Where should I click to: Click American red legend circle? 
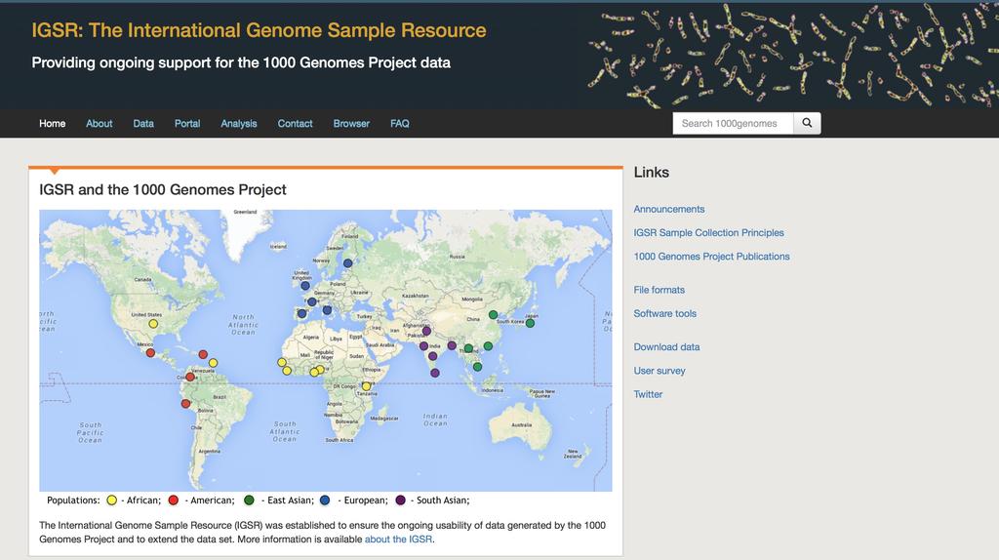(174, 500)
